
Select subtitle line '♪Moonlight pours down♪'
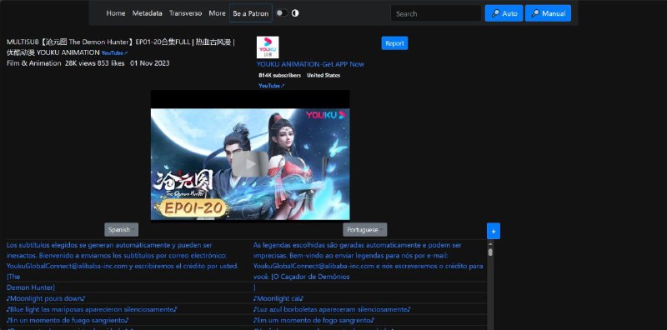pos(47,298)
